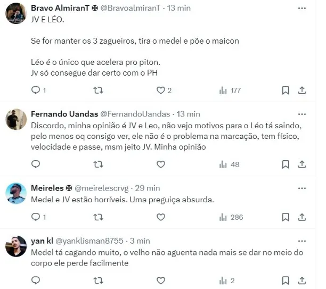Click Bravo AlmiranT's profile picture

point(16,14)
